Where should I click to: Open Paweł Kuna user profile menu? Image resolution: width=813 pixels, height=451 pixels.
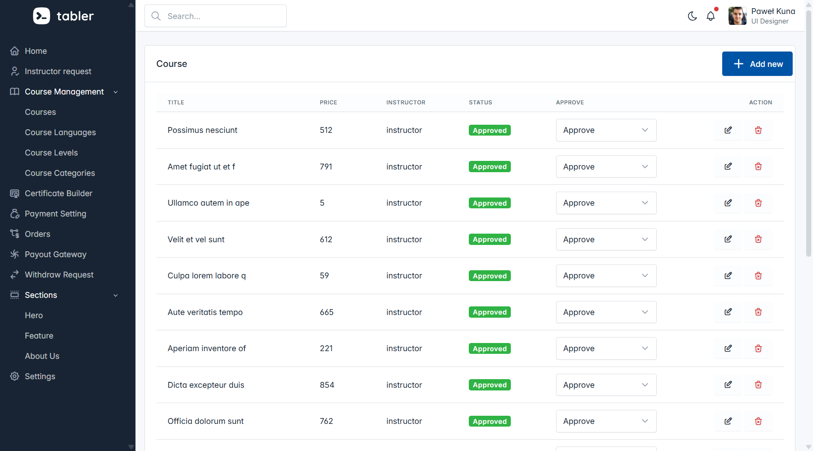(x=762, y=16)
